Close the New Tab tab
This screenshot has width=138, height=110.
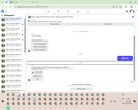pyautogui.click(x=33, y=2)
